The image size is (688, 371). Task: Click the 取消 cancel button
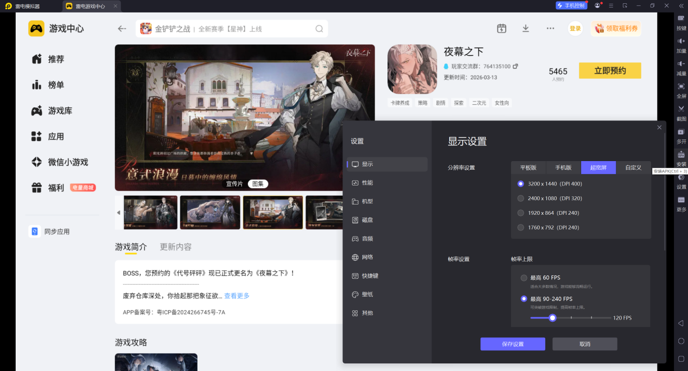[x=585, y=344]
